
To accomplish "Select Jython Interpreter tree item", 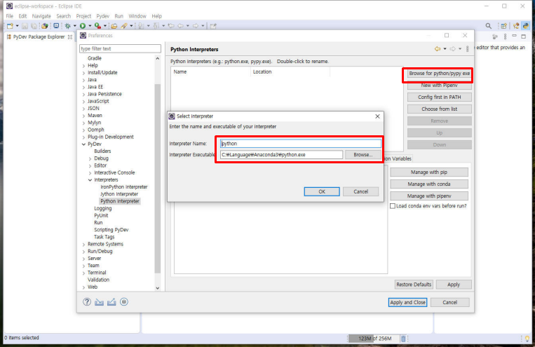I will coord(119,194).
